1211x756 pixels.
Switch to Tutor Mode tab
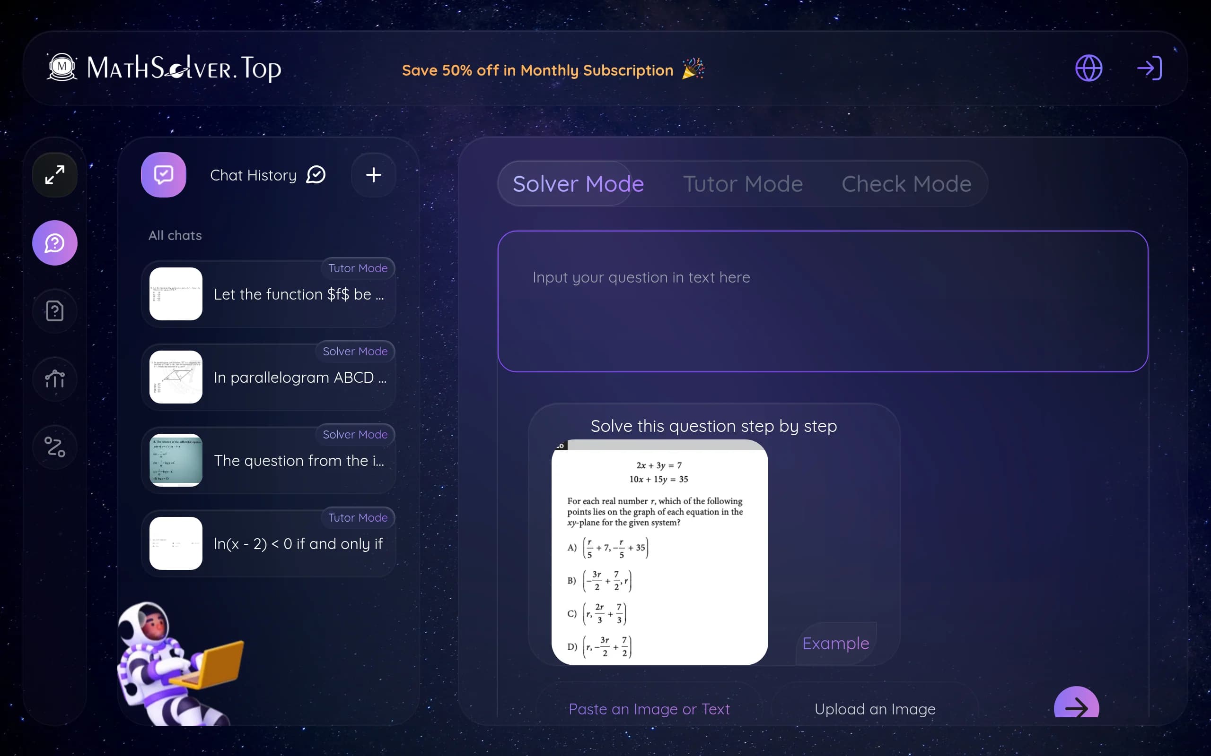coord(743,183)
